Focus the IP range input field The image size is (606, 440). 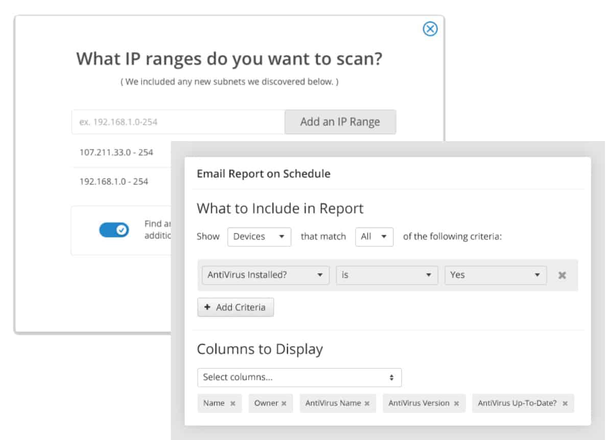[178, 122]
